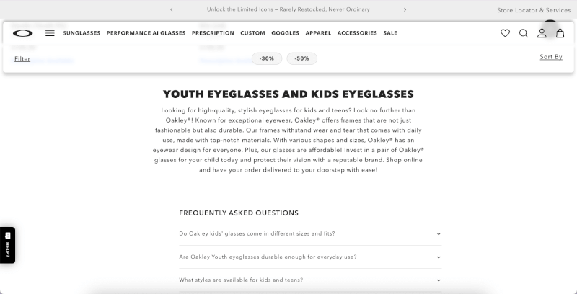The image size is (577, 294).
Task: Expand the durability for everyday use question
Action: pos(309,257)
